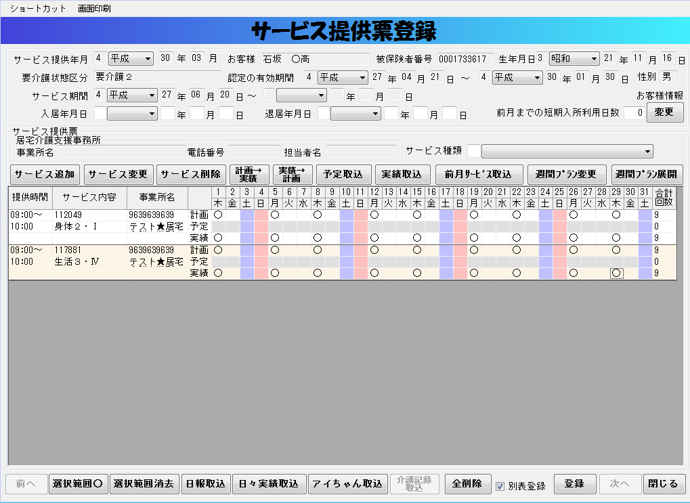Click the 前月サービス取込 button
Viewport: 690px width, 503px height.
[479, 174]
